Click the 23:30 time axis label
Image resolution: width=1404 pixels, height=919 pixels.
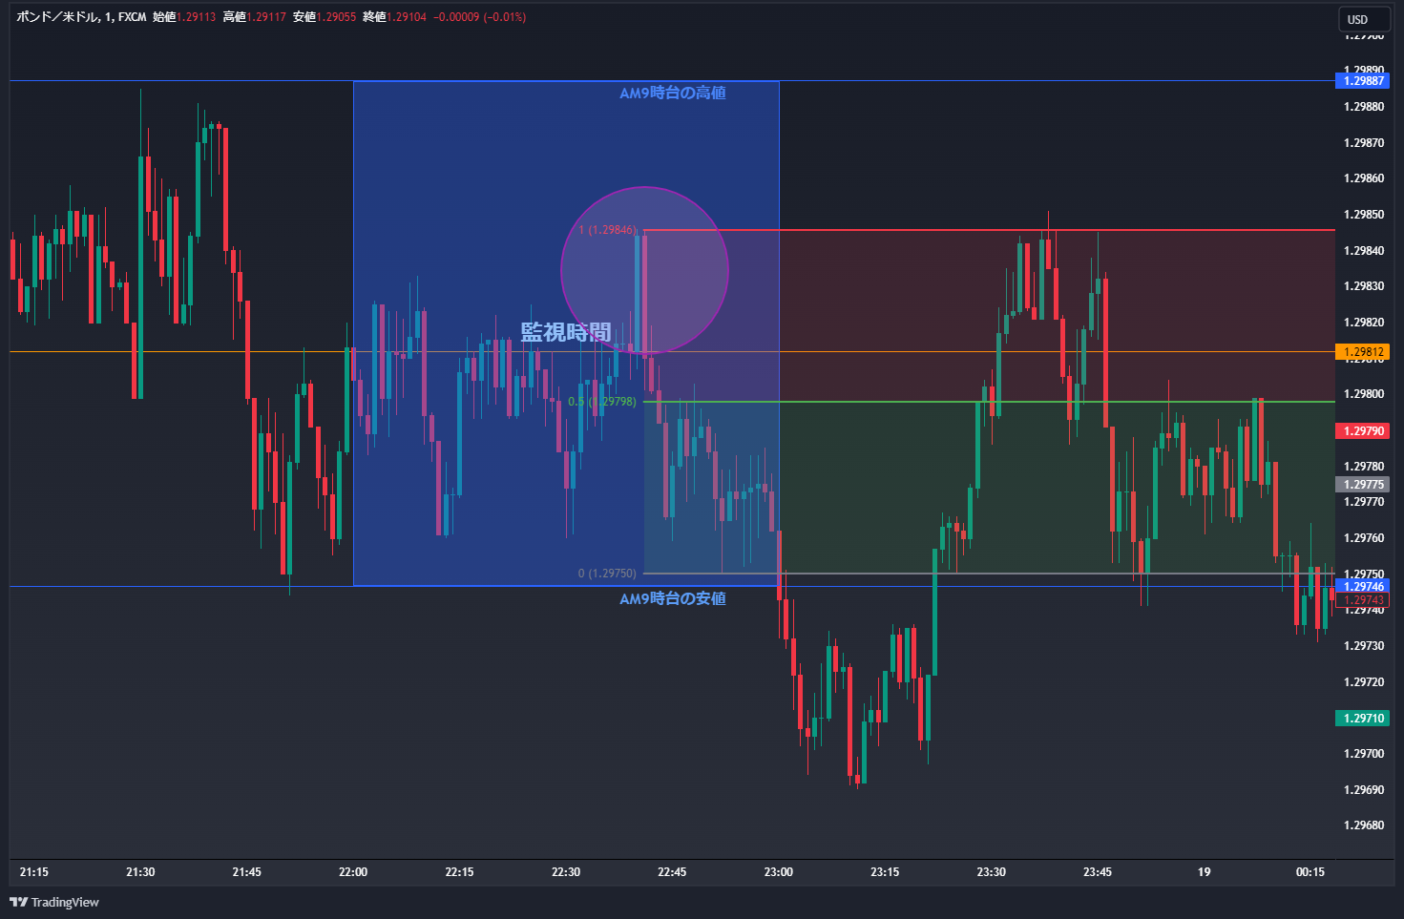[x=991, y=872]
